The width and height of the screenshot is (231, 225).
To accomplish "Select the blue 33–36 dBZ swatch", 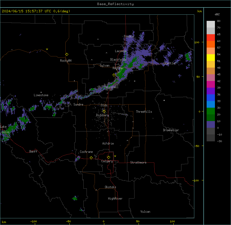I will pos(211,98).
